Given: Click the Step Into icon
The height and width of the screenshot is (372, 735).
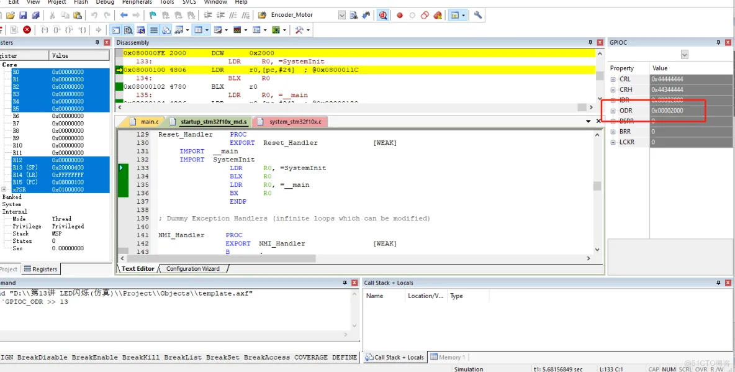Looking at the screenshot, I should pyautogui.click(x=45, y=30).
